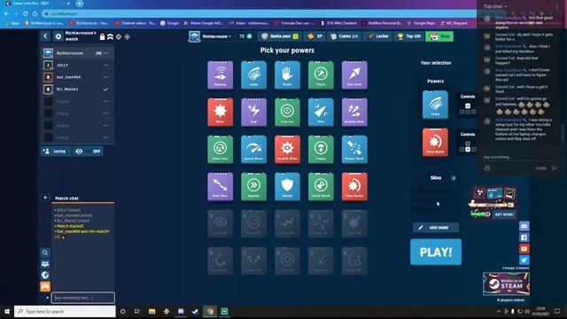
Task: Pick the red Mine power card
Action: (x=221, y=113)
